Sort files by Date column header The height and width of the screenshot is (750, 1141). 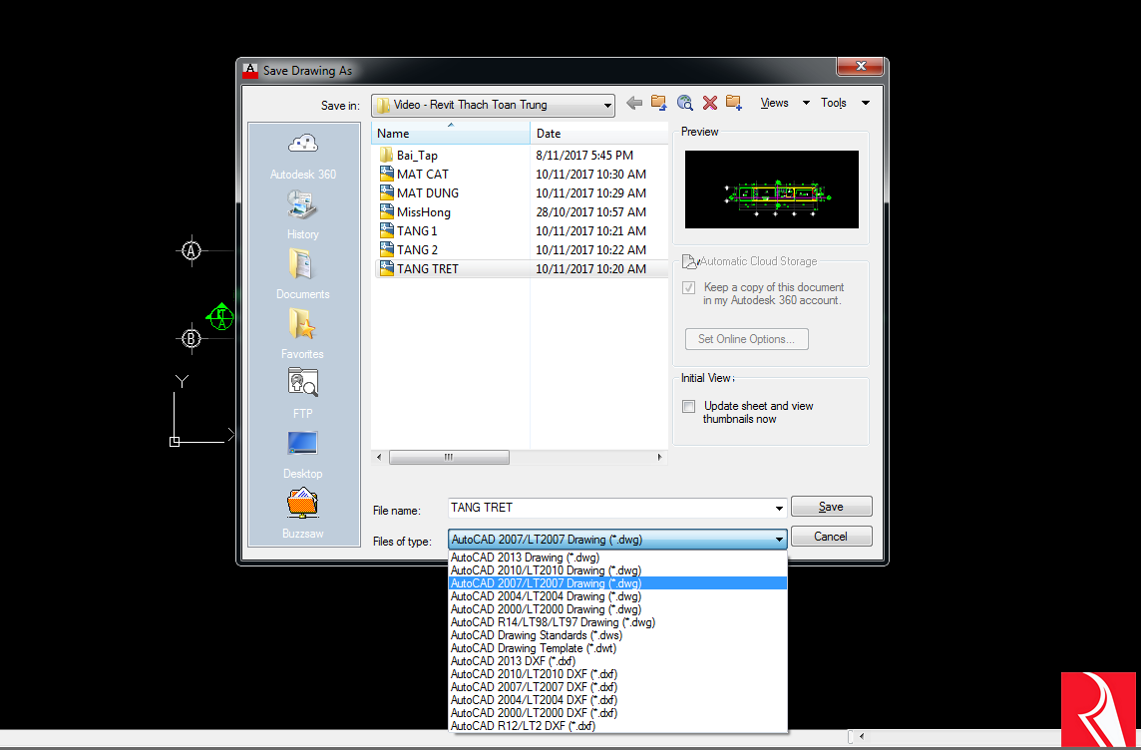598,133
